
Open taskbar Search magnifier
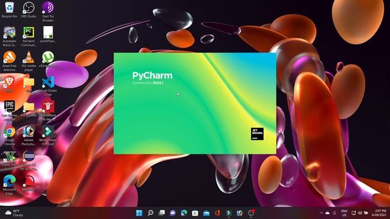(151, 213)
